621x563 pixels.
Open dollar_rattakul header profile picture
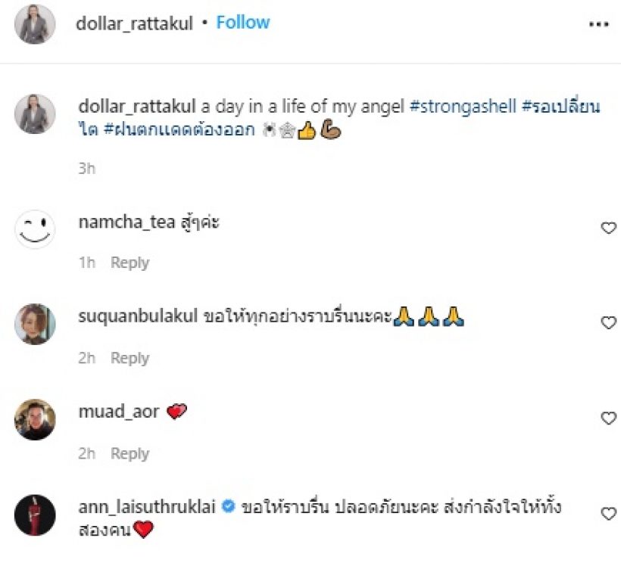tap(35, 23)
